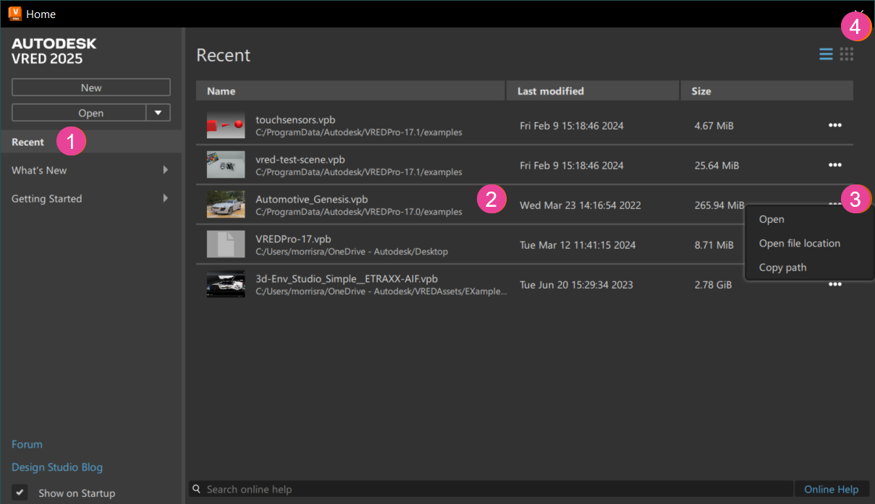The image size is (875, 504).
Task: Choose Copy path from context menu
Action: [782, 267]
